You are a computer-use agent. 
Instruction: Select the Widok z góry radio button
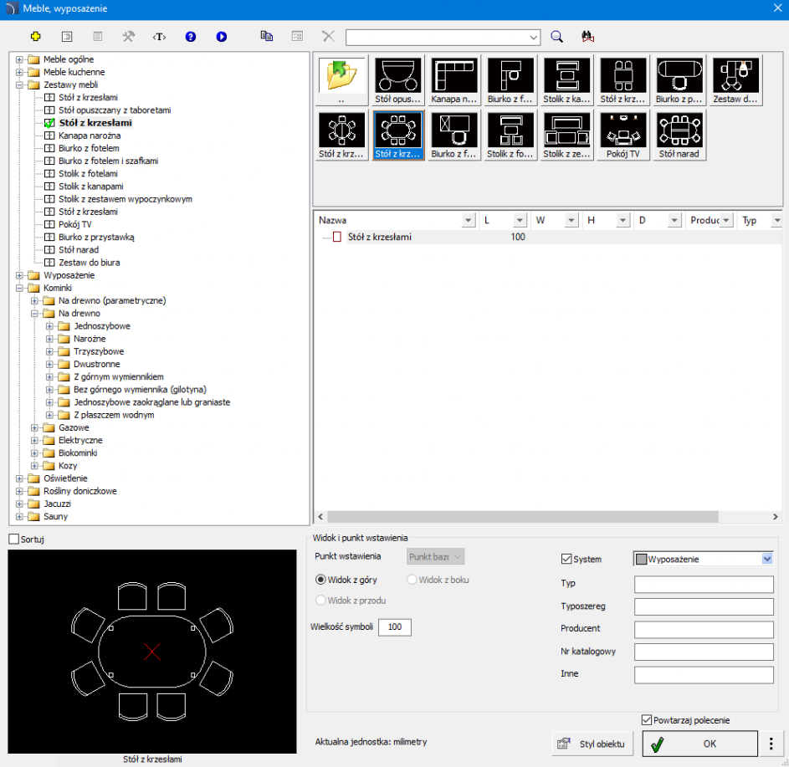pos(320,580)
